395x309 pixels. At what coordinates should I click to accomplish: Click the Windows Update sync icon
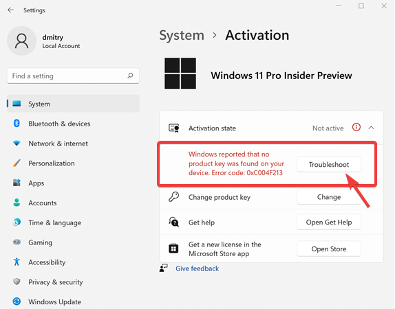tap(17, 301)
